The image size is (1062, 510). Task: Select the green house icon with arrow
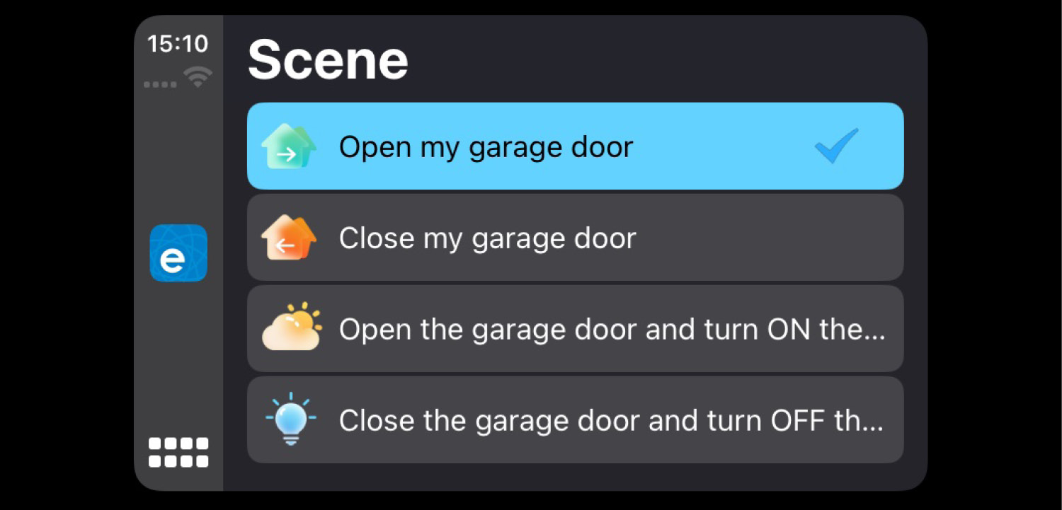point(290,146)
